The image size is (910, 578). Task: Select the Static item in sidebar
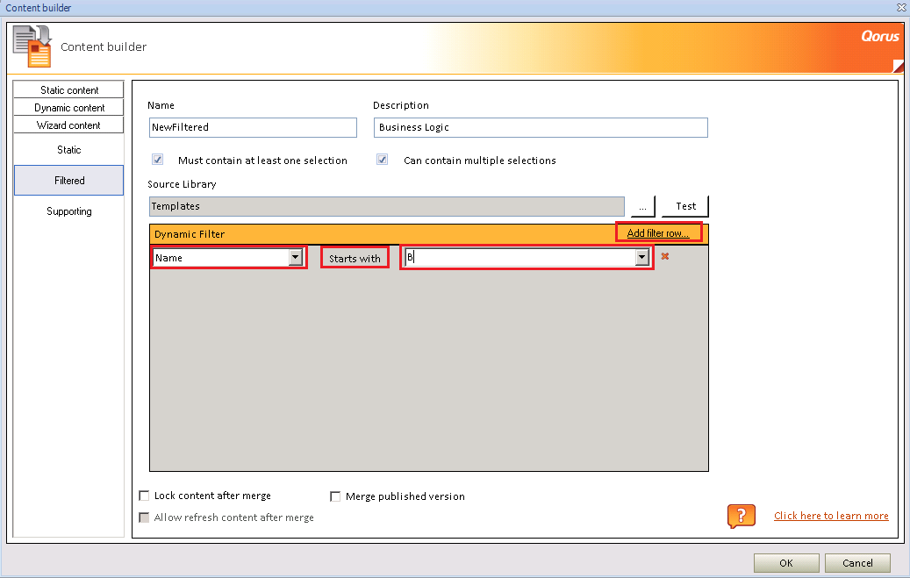coord(68,150)
